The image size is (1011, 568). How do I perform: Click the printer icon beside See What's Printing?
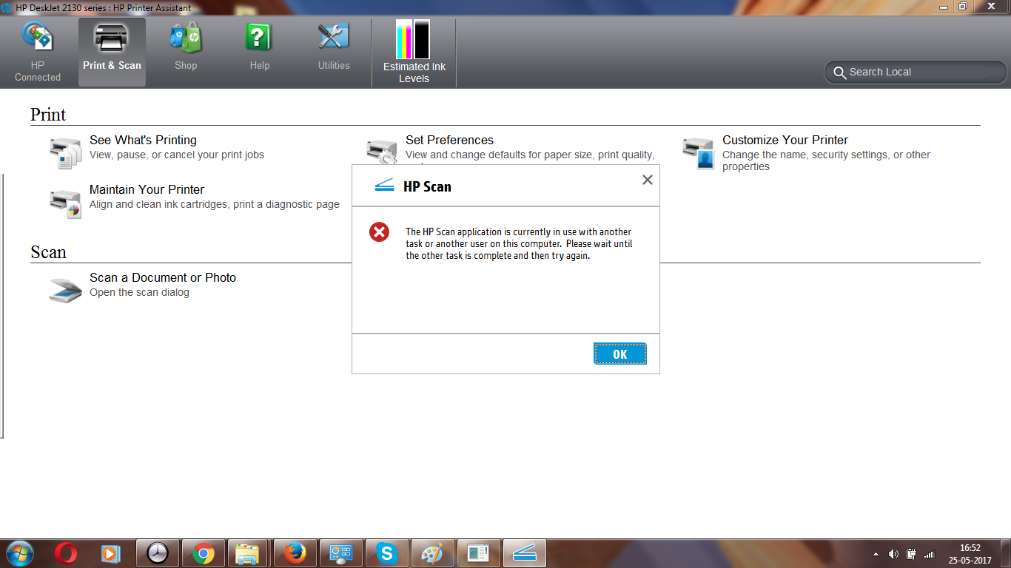tap(65, 153)
